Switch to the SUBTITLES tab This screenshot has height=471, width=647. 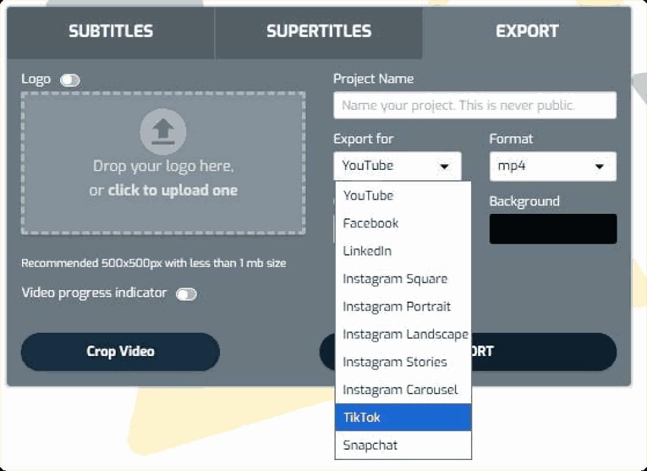[111, 32]
